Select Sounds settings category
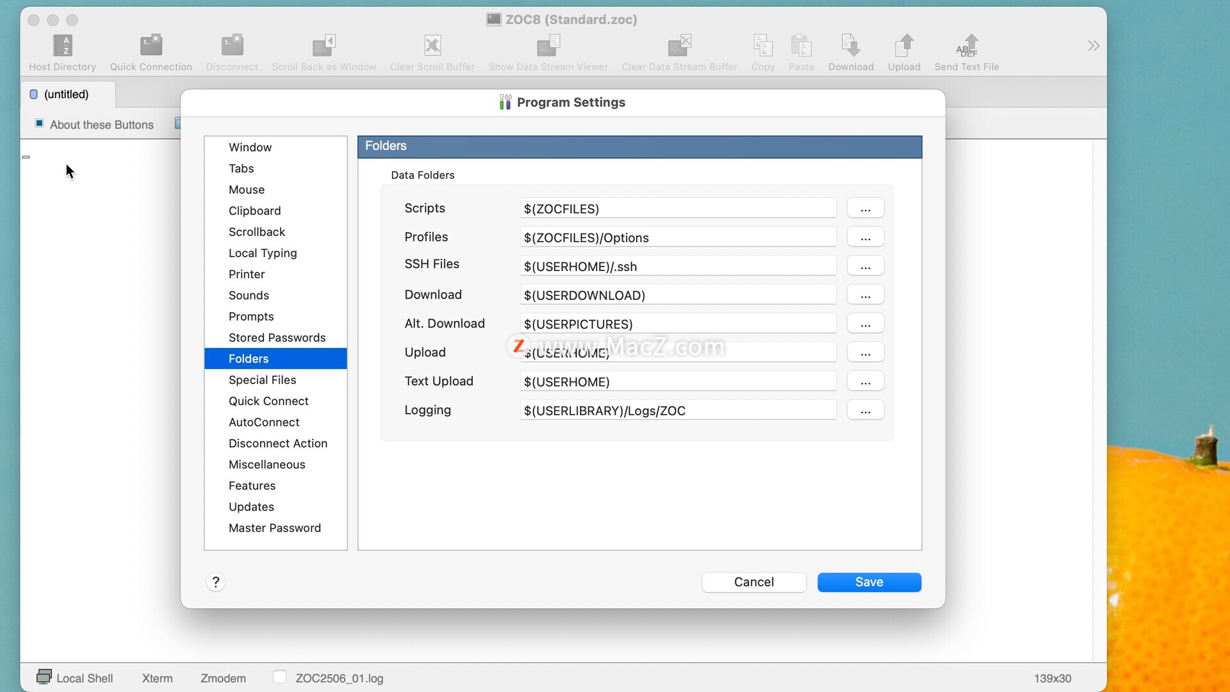 (x=275, y=295)
